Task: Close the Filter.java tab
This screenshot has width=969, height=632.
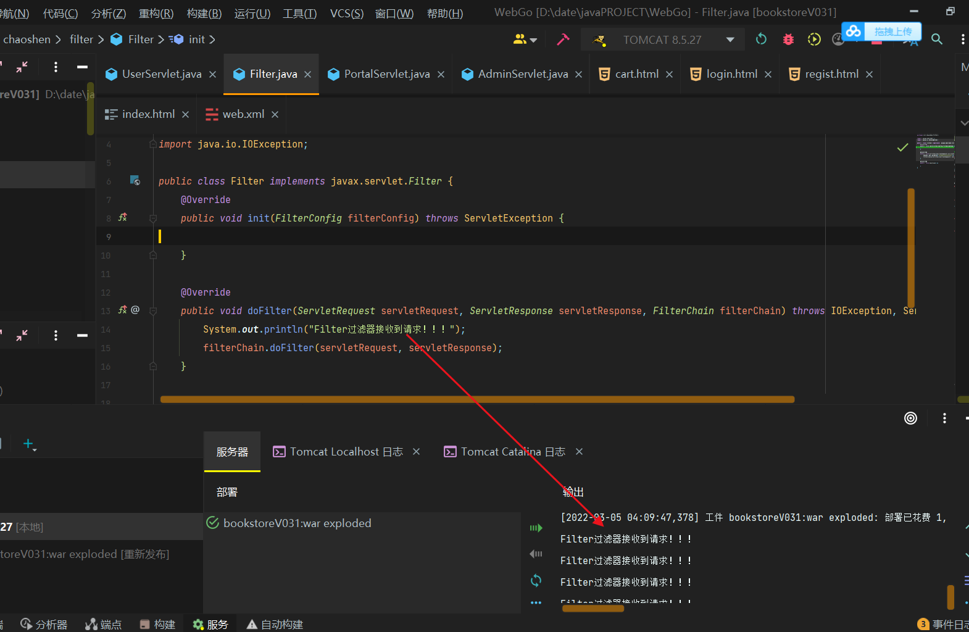Action: [307, 75]
